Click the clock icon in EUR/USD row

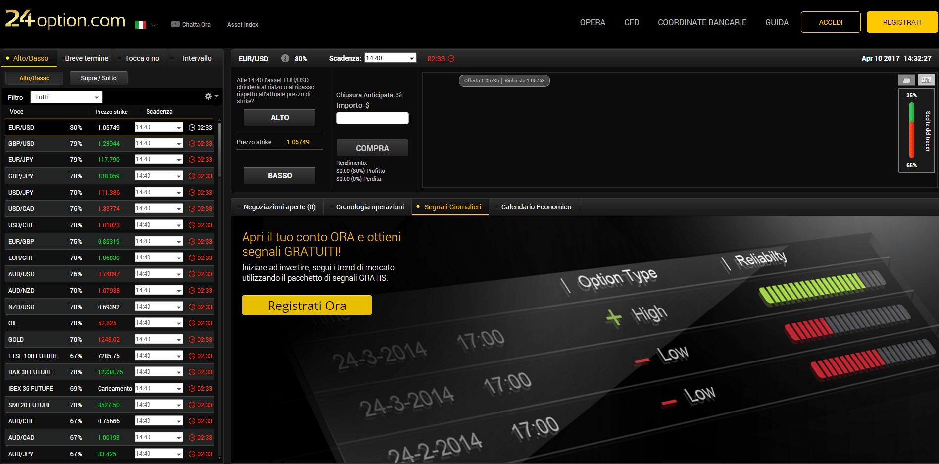point(192,127)
